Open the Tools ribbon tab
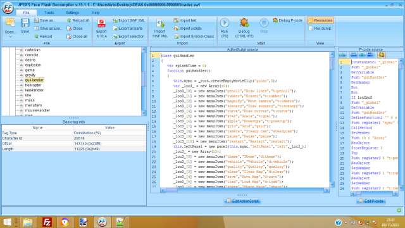Screen dimensions: 405x228 pyautogui.click(x=49, y=13)
